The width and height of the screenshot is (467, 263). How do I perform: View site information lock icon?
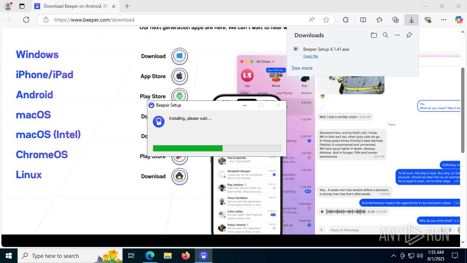pyautogui.click(x=46, y=20)
